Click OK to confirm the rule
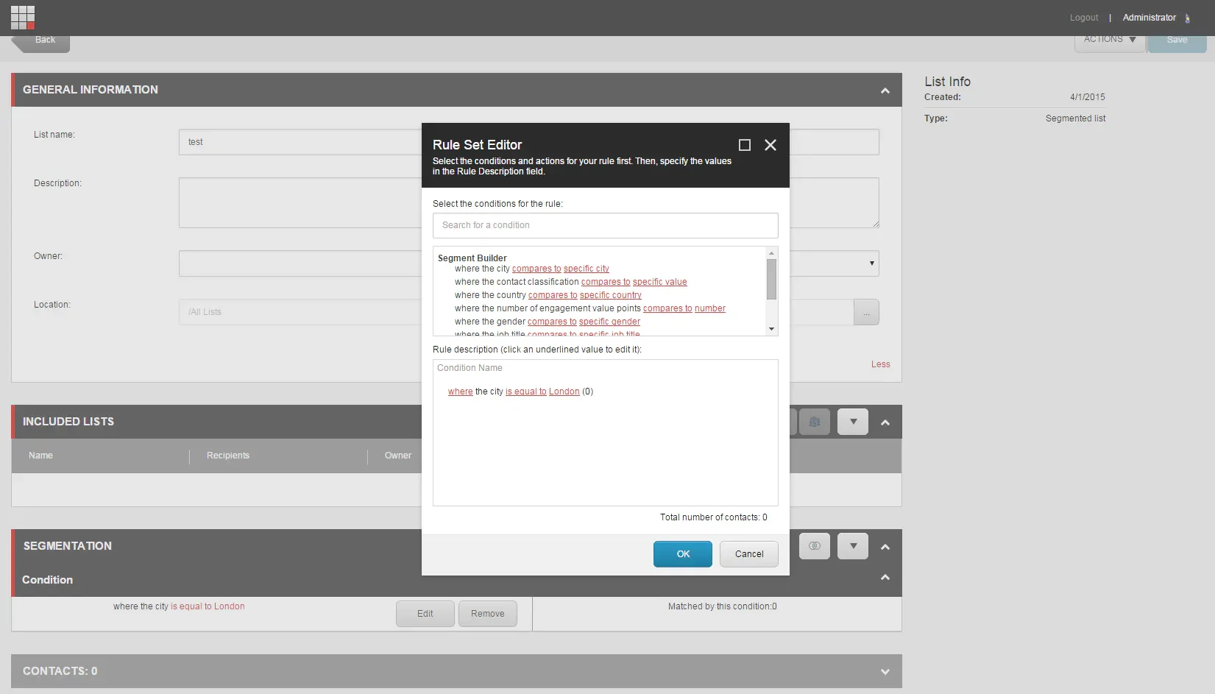The image size is (1215, 694). point(682,553)
